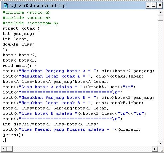Viewport: 164px width, 153px height.
Task: Click the vertical scrollbar up arrow
Action: tap(160, 12)
